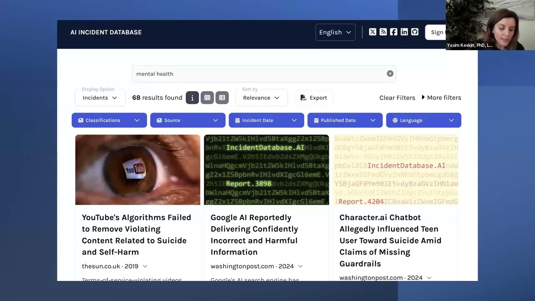Image resolution: width=535 pixels, height=301 pixels.
Task: Open the X (Twitter) social link icon
Action: 372,32
